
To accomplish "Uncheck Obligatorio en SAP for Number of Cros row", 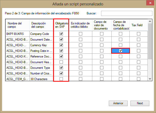I will pos(61,73).
